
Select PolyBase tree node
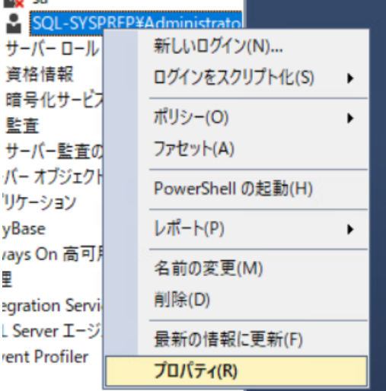(24, 229)
